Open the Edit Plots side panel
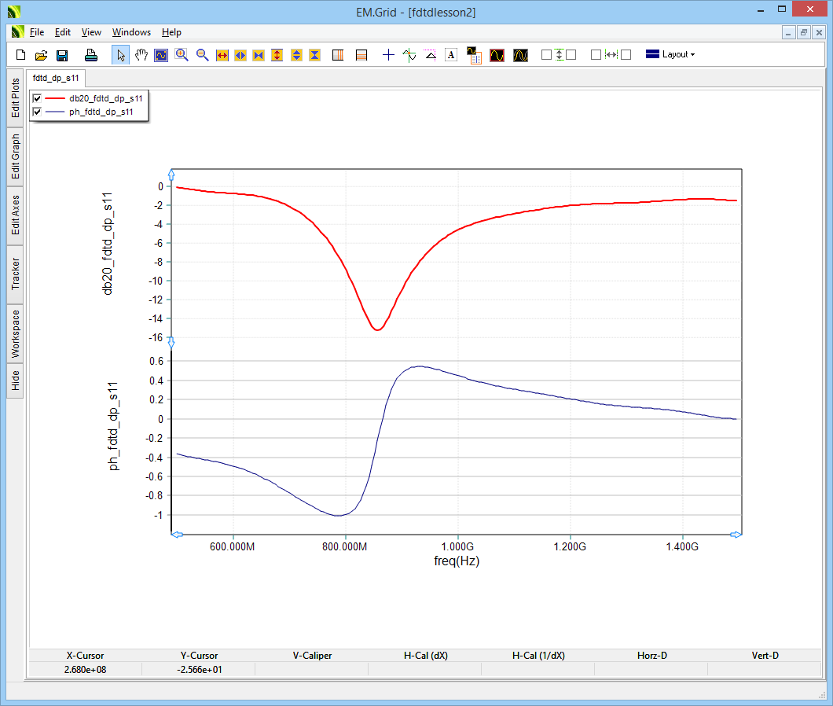 click(x=15, y=97)
